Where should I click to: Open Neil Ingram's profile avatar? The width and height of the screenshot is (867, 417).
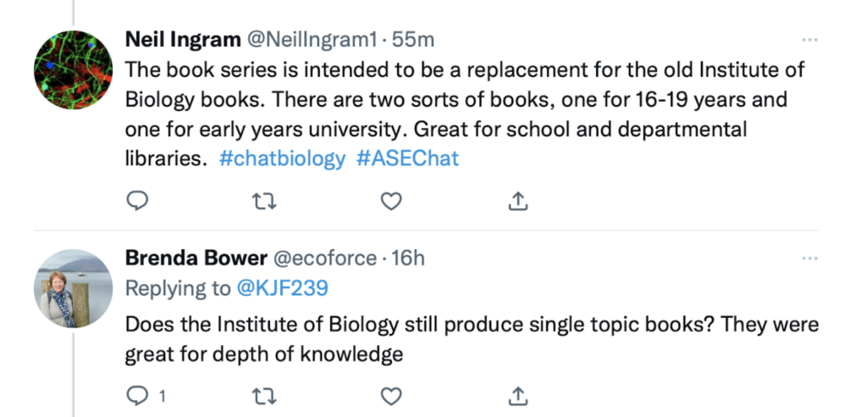tap(73, 69)
